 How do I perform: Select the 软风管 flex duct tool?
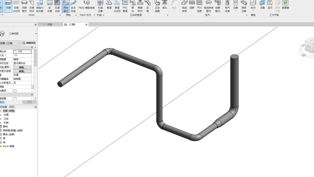[x=50, y=6]
